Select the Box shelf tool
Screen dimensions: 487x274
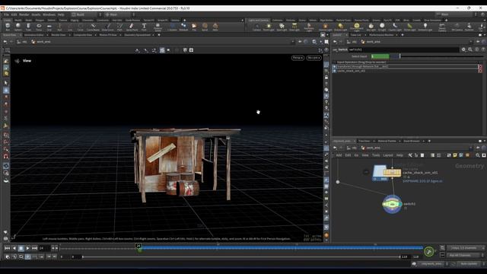coord(8,27)
